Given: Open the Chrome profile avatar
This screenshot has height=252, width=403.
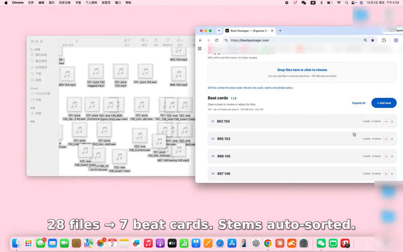Looking at the screenshot, I should [x=396, y=40].
